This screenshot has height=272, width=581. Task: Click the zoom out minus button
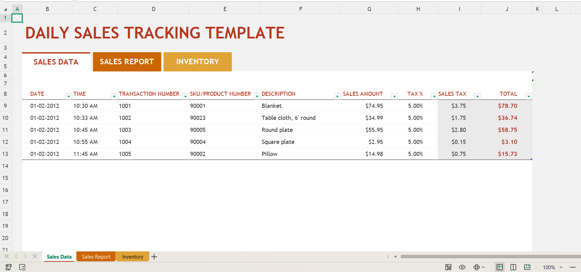tap(573, 267)
